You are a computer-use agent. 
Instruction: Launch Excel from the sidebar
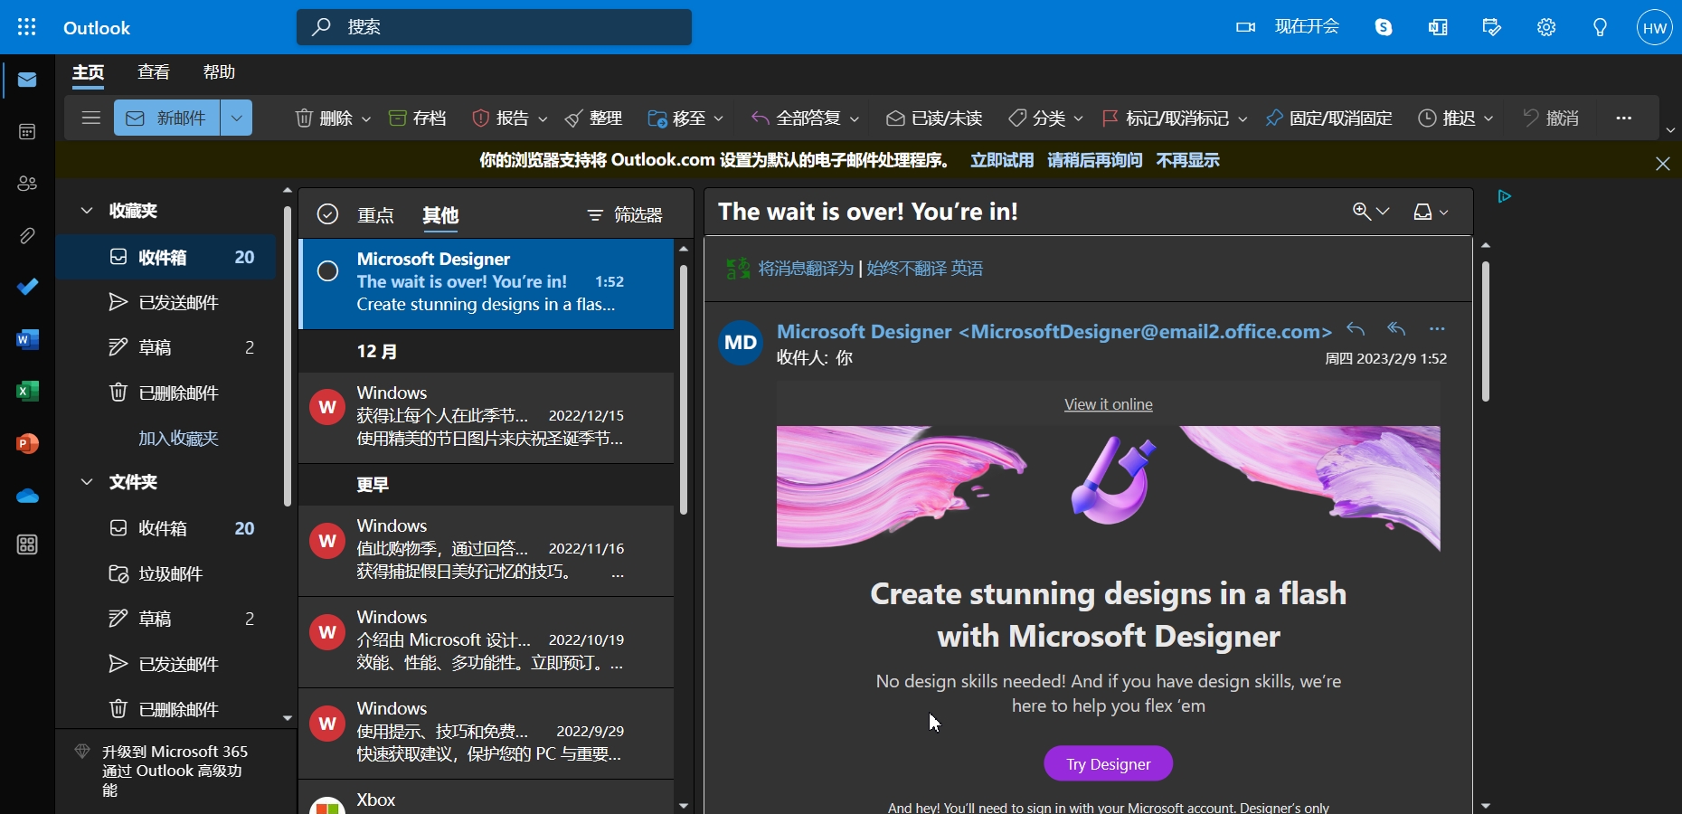(x=27, y=391)
